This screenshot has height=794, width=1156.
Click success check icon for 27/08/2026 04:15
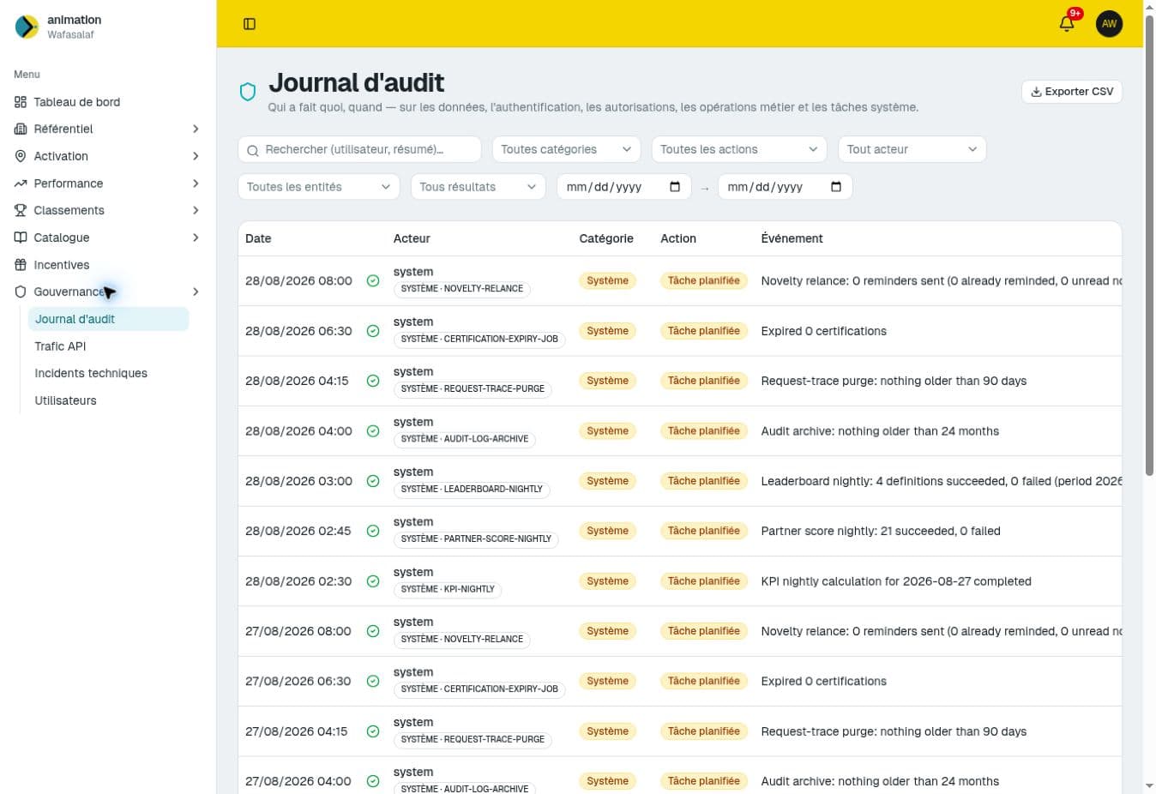373,731
